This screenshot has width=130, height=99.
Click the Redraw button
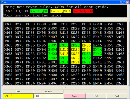tap(75, 96)
